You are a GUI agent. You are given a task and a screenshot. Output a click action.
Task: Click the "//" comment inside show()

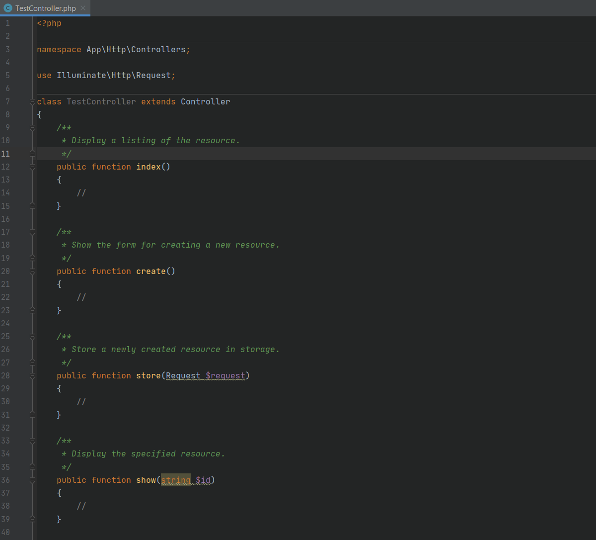[81, 506]
